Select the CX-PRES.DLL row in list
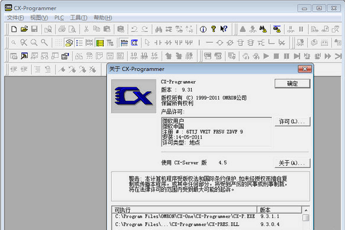345x230 pixels. [207, 224]
